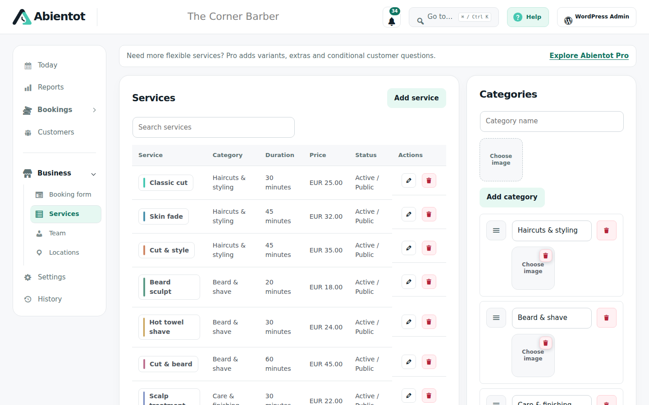Delete the Beard & shave category
Screen dimensions: 649x405
coord(606,318)
